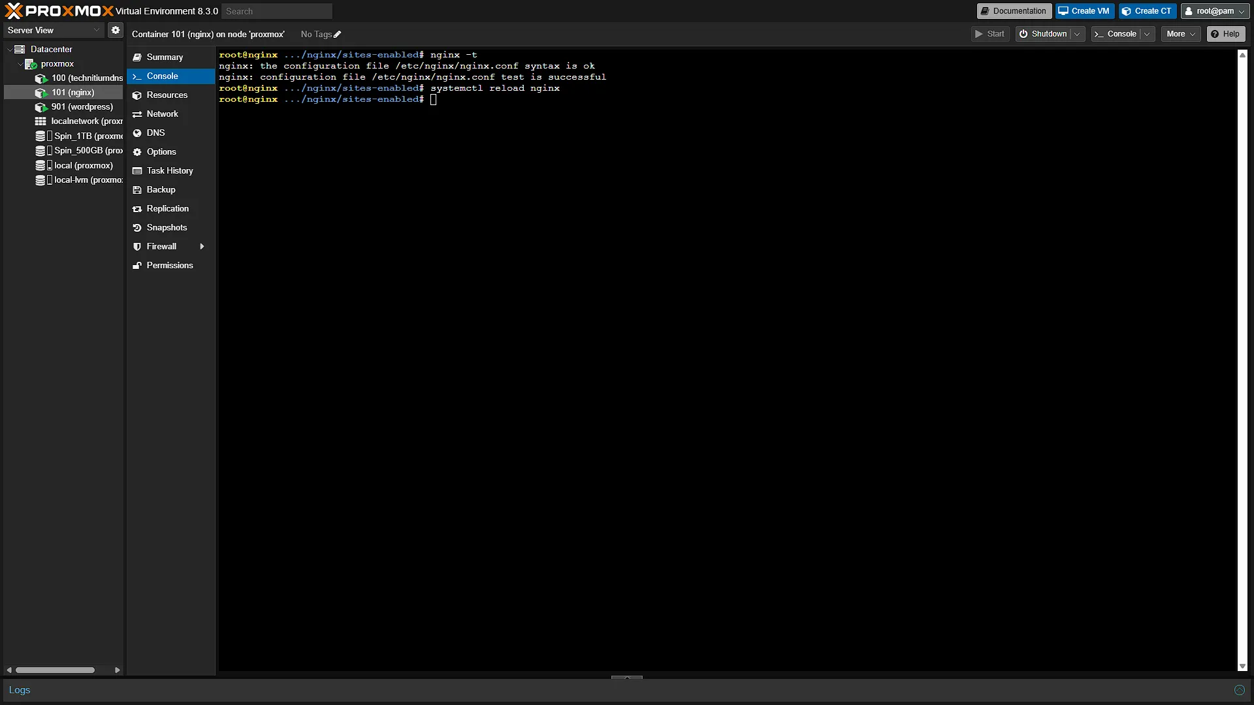1254x705 pixels.
Task: Open the Options panel
Action: (170, 152)
